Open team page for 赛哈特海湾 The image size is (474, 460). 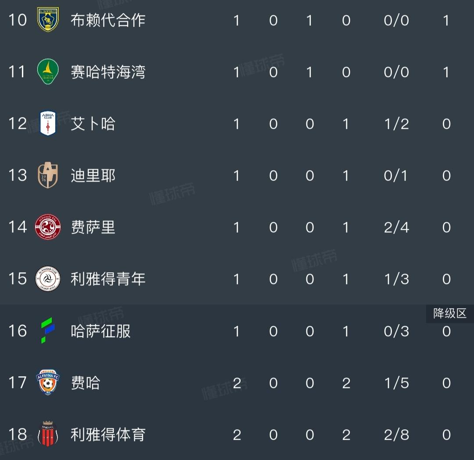point(108,72)
